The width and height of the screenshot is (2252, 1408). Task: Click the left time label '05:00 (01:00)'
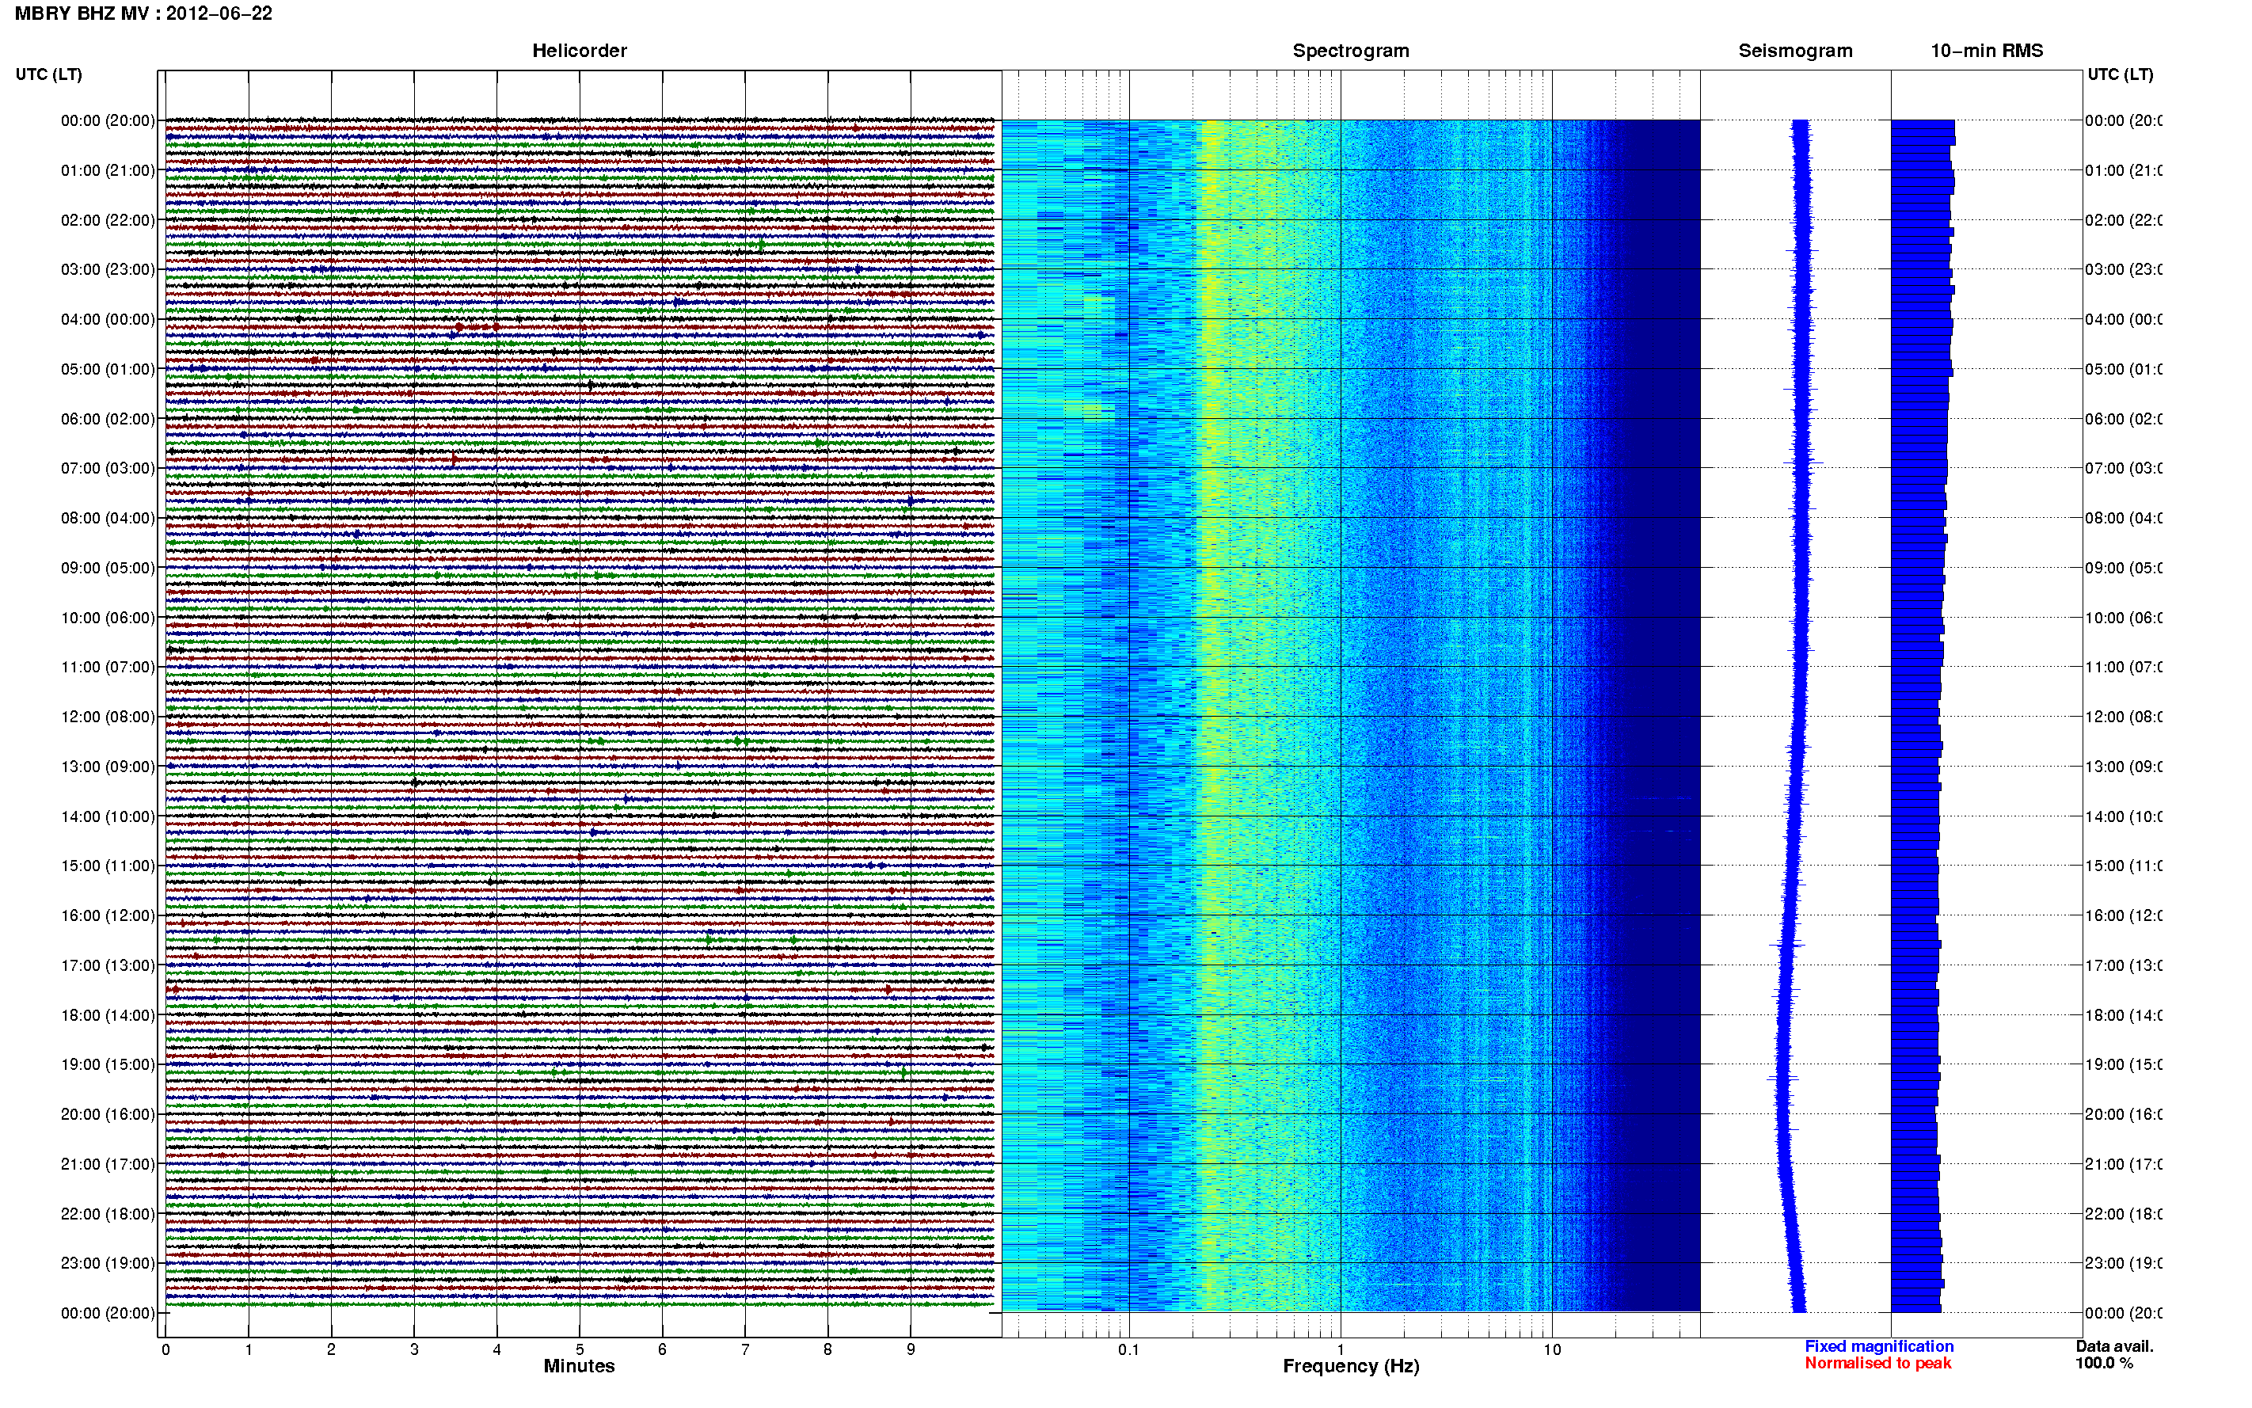[108, 369]
